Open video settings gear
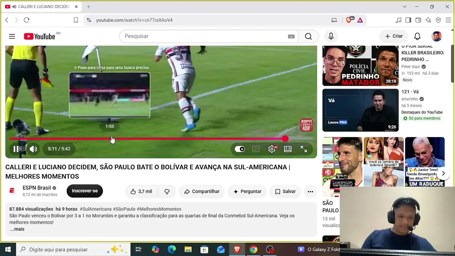The image size is (455, 256). [x=272, y=149]
